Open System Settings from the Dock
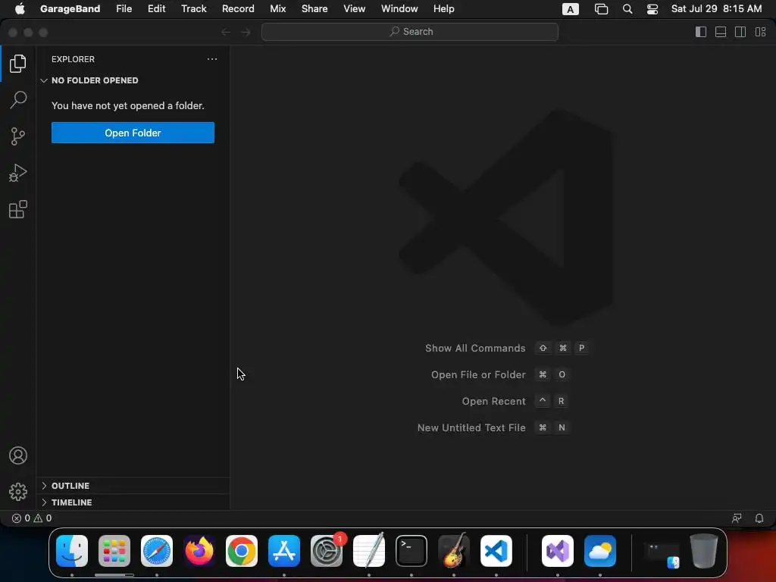The height and width of the screenshot is (582, 776). coord(327,551)
